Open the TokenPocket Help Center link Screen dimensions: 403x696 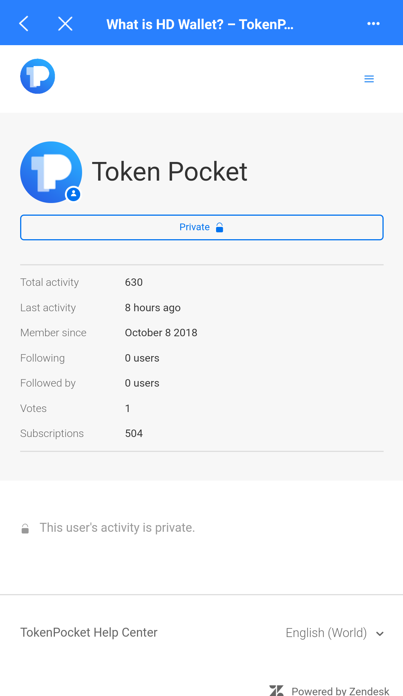tap(89, 633)
